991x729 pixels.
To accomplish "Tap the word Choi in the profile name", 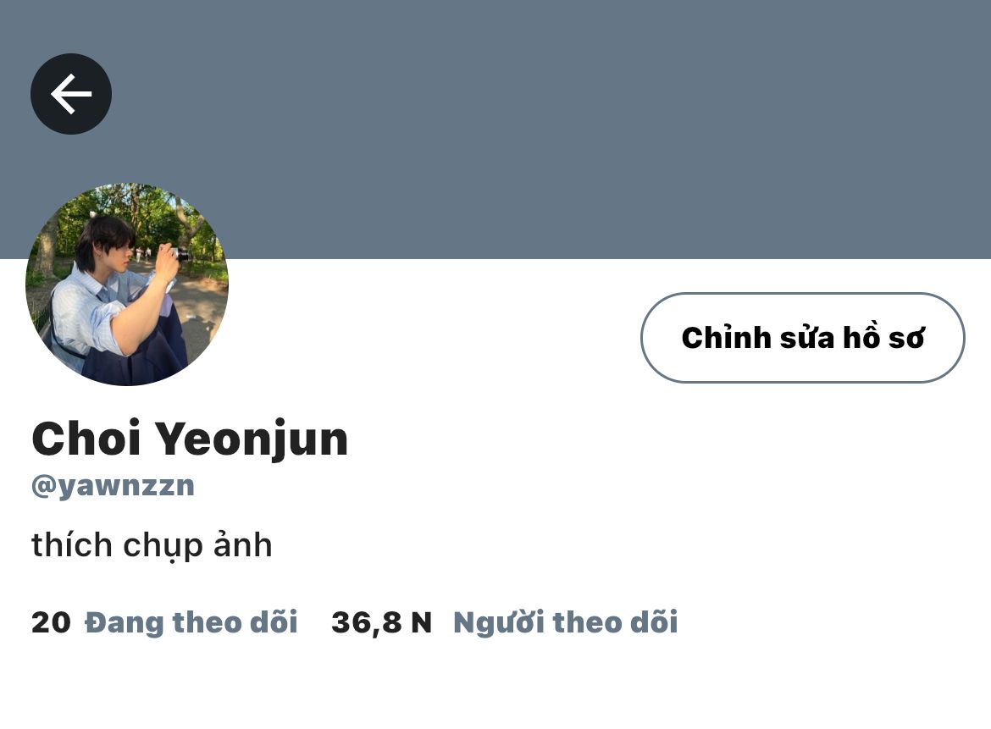I will tap(86, 438).
